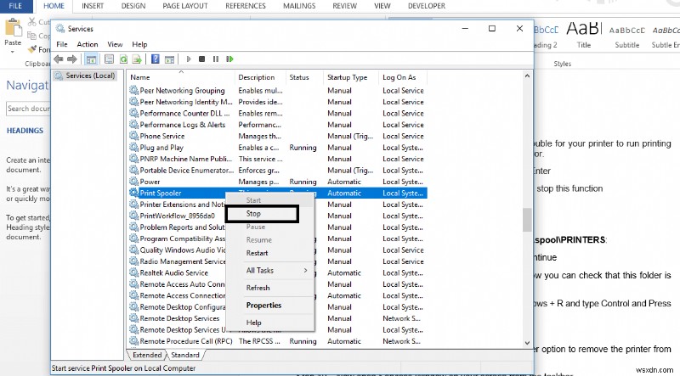Apply the Subtitle style in Word
This screenshot has width=680, height=376.
(x=627, y=35)
